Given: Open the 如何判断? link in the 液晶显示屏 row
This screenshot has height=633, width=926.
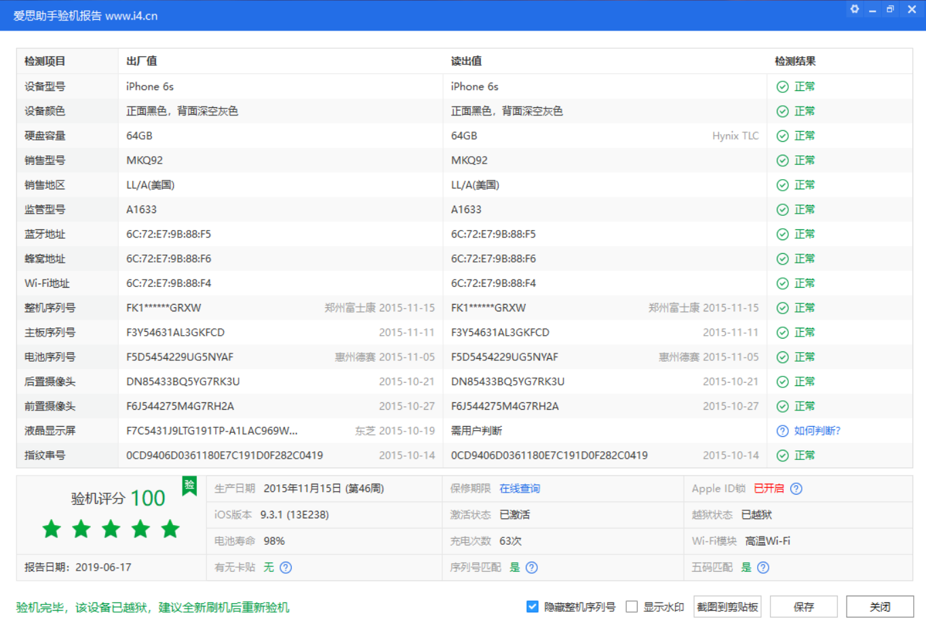Looking at the screenshot, I should pyautogui.click(x=817, y=431).
